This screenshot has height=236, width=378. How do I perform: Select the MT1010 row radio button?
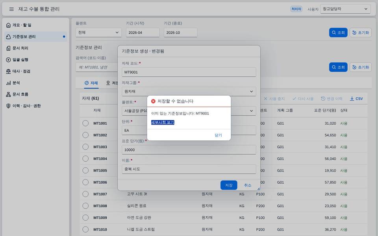(85, 229)
